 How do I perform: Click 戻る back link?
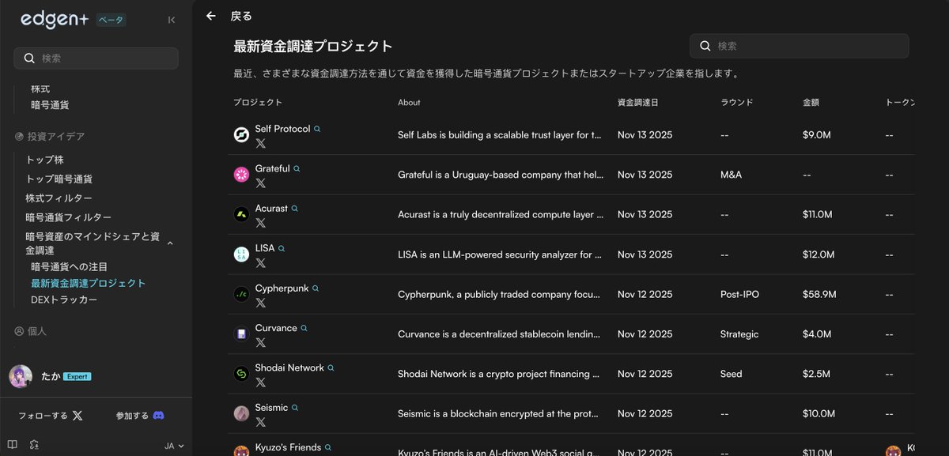[x=241, y=16]
